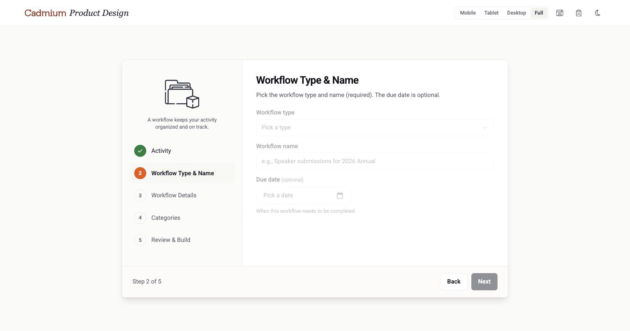This screenshot has height=331, width=630.
Task: Open the Pick a date picker
Action: [303, 195]
